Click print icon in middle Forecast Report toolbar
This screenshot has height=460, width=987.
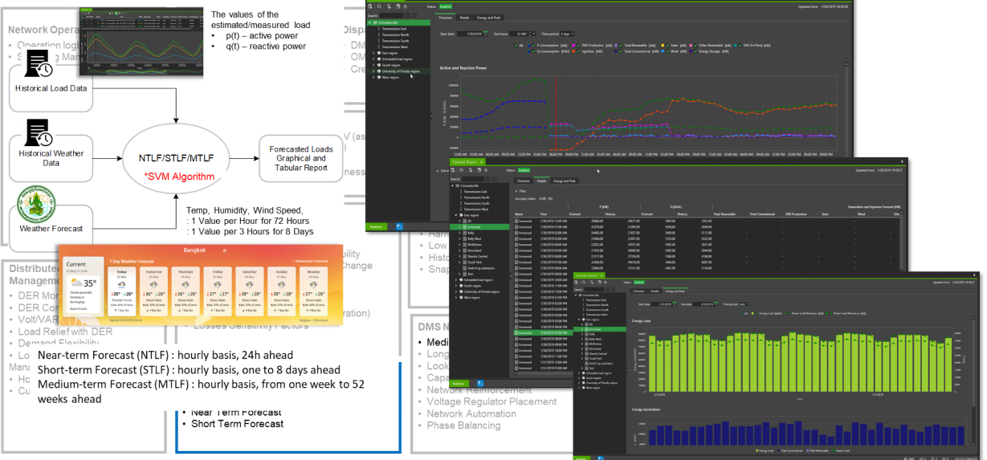coord(486,170)
